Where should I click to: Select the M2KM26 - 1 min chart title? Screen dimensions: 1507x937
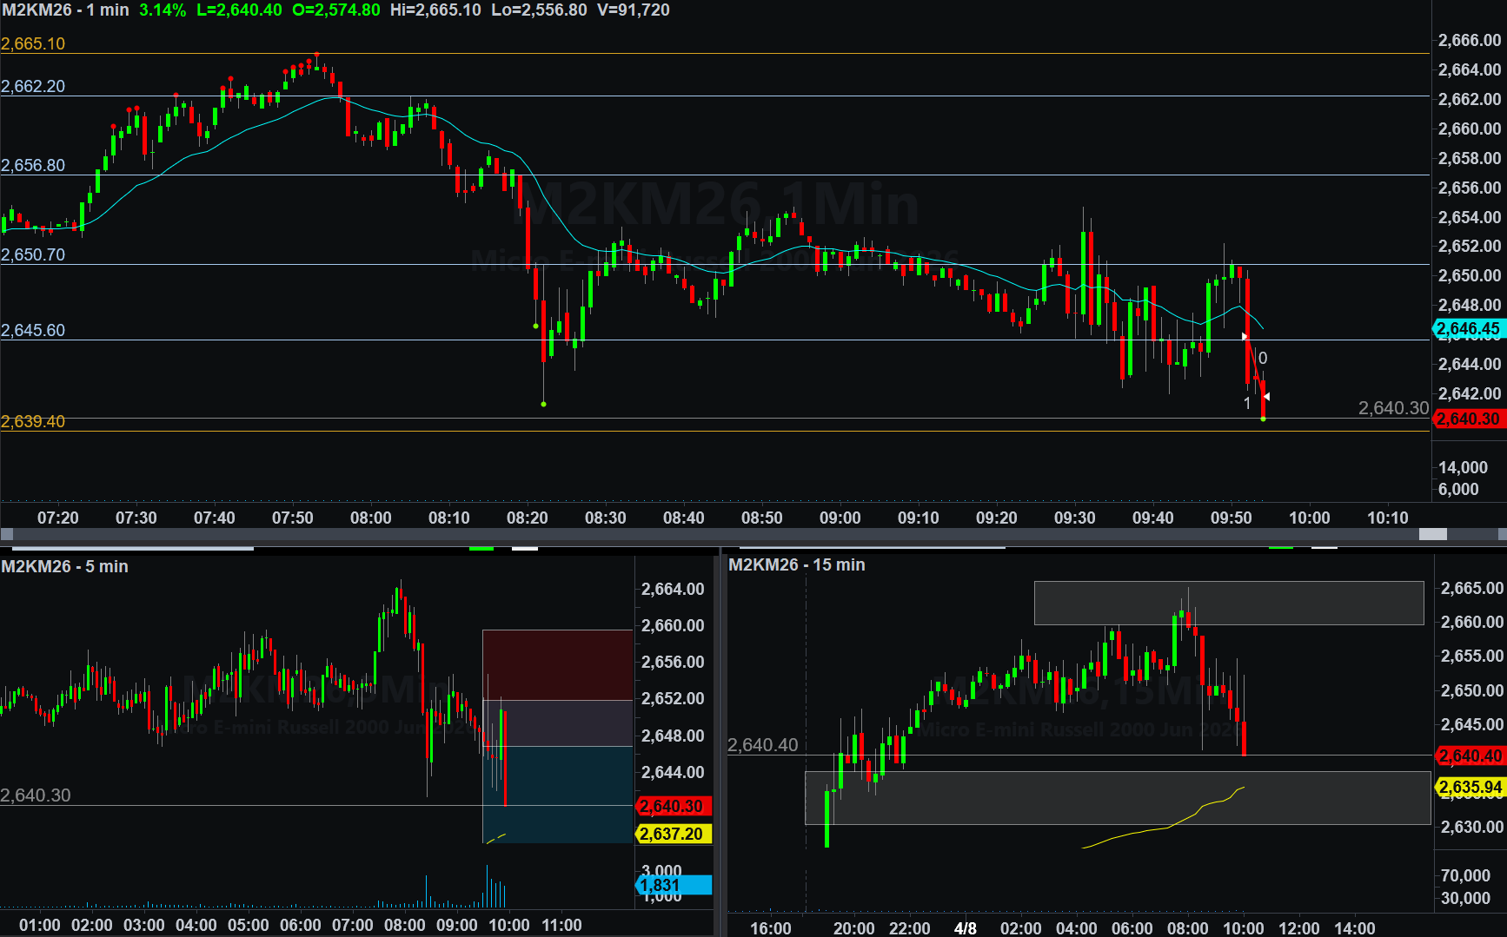pyautogui.click(x=65, y=10)
